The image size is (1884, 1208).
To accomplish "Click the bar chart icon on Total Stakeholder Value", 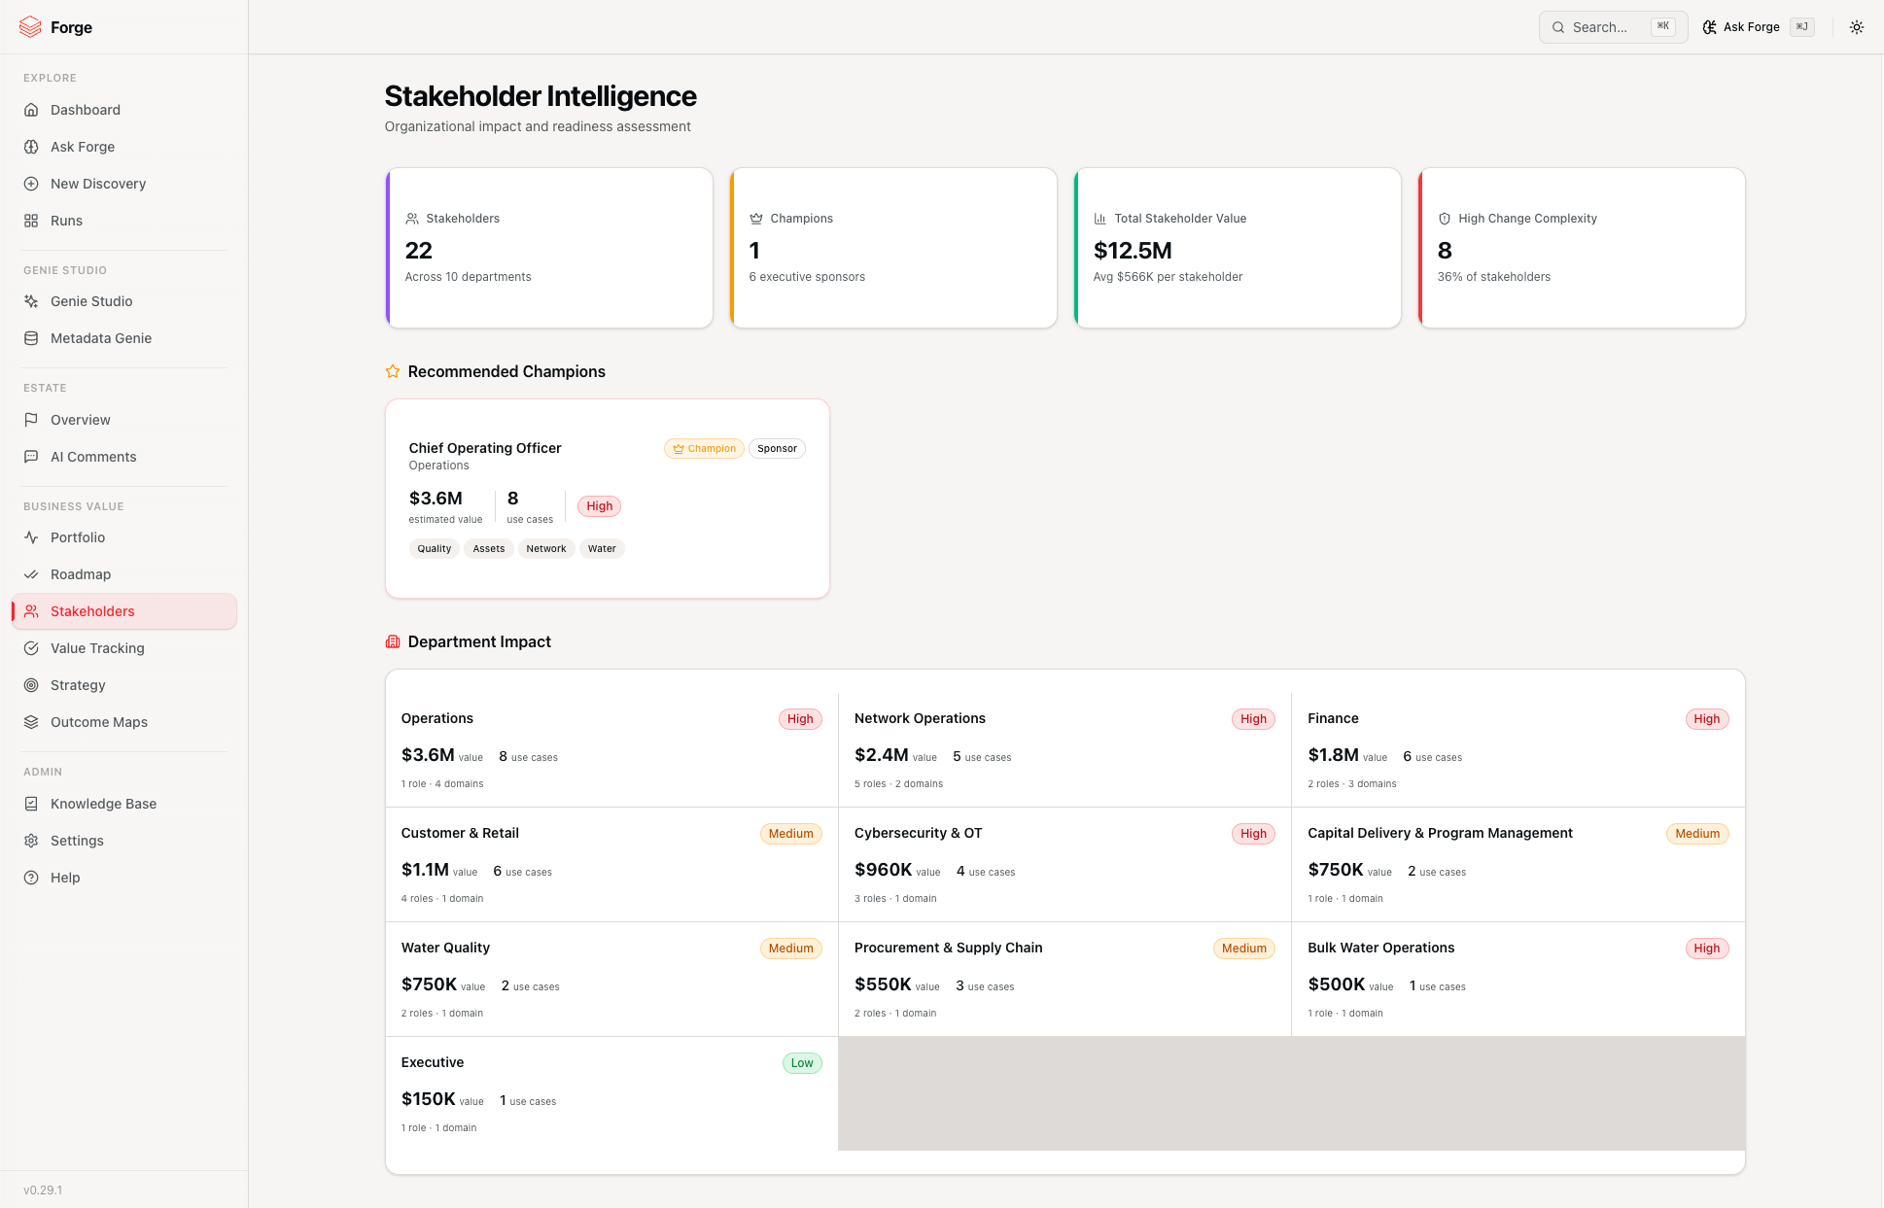I will 1100,219.
